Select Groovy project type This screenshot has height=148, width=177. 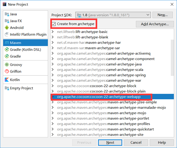click(26, 65)
